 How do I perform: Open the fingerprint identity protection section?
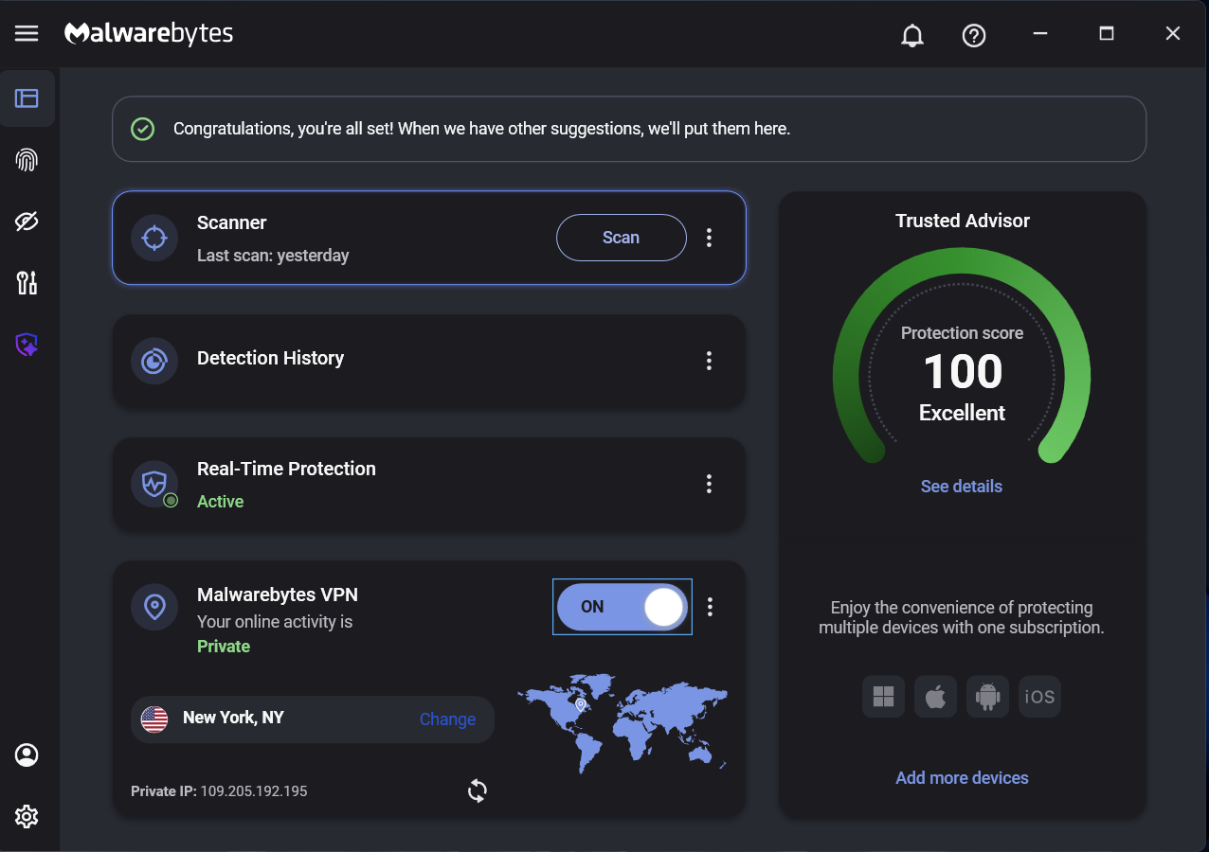27,160
